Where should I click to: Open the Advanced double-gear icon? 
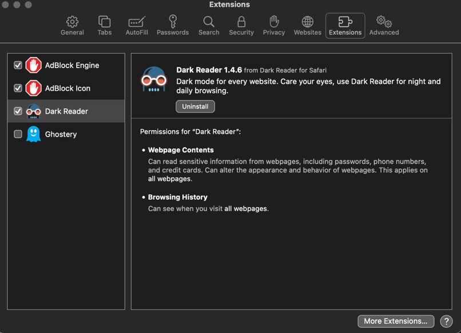[x=384, y=22]
